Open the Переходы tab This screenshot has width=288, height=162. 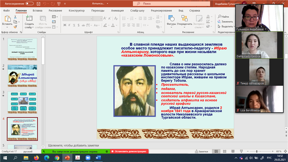98,10
